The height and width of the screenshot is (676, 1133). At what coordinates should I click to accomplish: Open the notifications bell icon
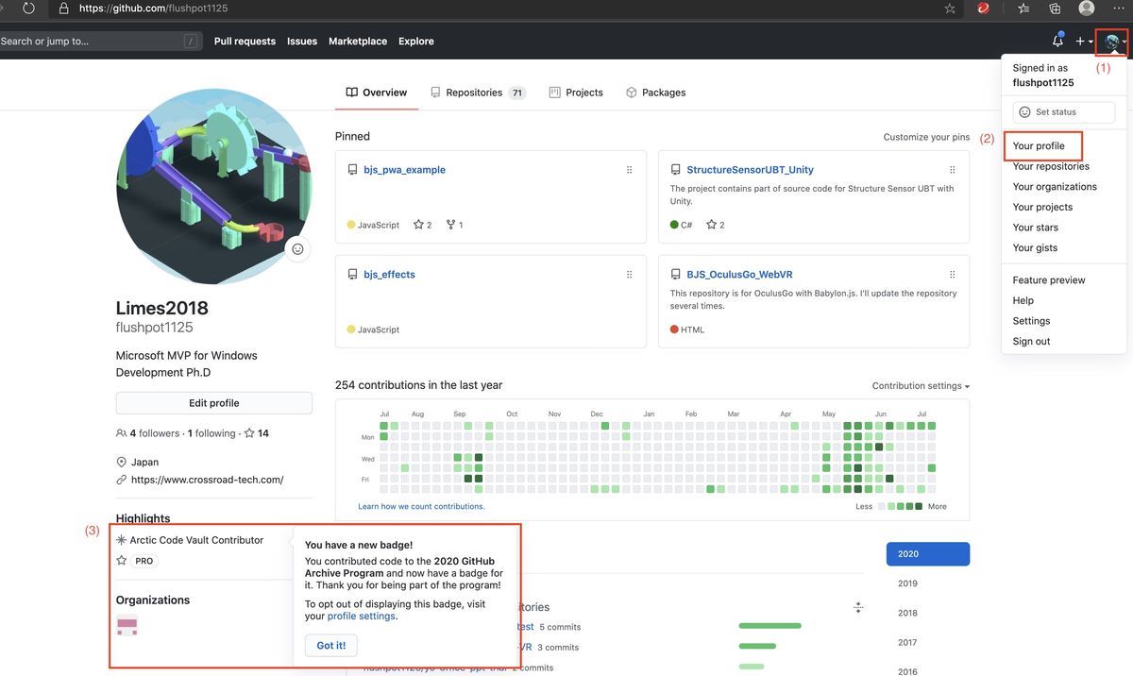[1058, 41]
